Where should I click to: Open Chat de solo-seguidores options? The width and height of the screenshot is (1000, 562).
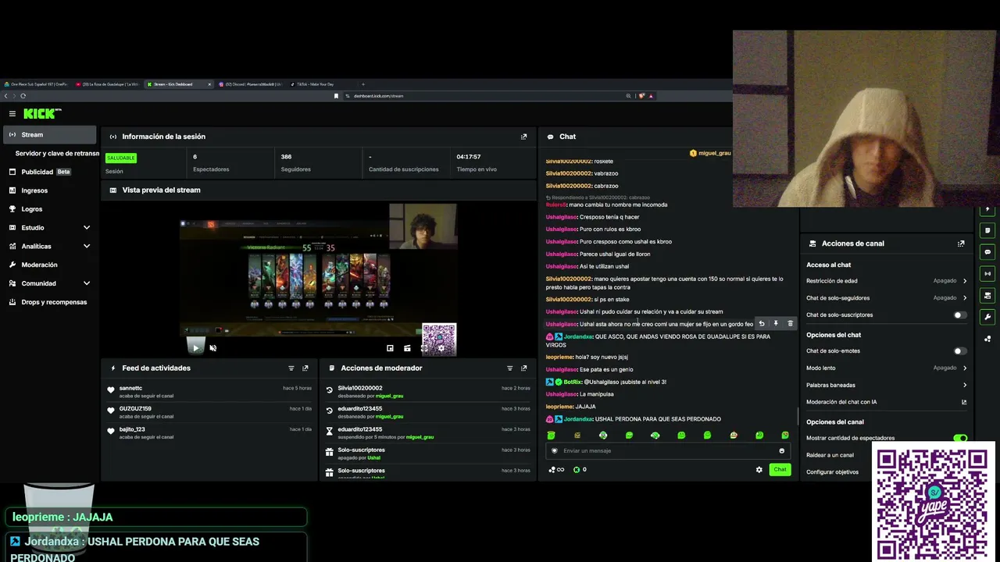tap(887, 298)
